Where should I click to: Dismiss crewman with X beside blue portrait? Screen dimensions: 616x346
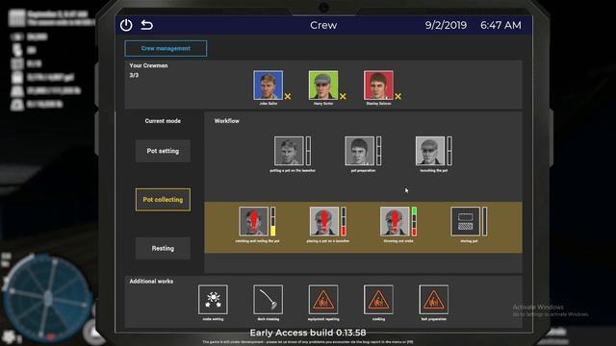(x=288, y=96)
